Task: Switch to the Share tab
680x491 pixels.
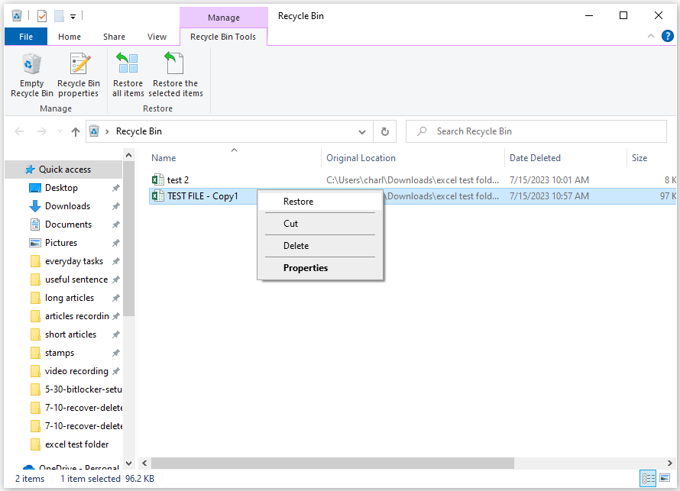Action: click(x=114, y=37)
